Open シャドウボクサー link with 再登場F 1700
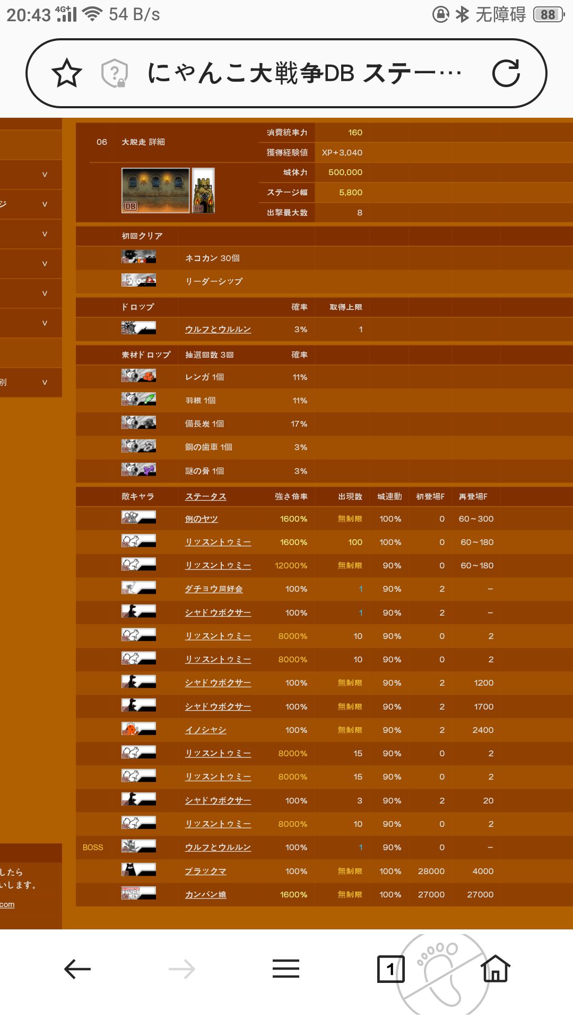The height and width of the screenshot is (1019, 573). [218, 707]
